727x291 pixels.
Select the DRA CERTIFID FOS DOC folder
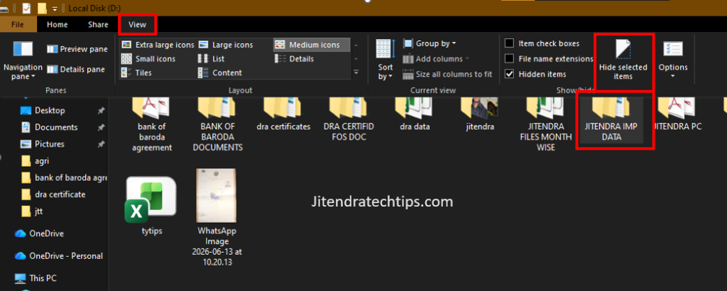(349, 118)
